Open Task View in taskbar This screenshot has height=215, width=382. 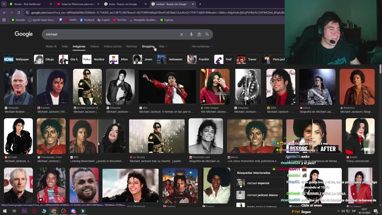[14, 211]
